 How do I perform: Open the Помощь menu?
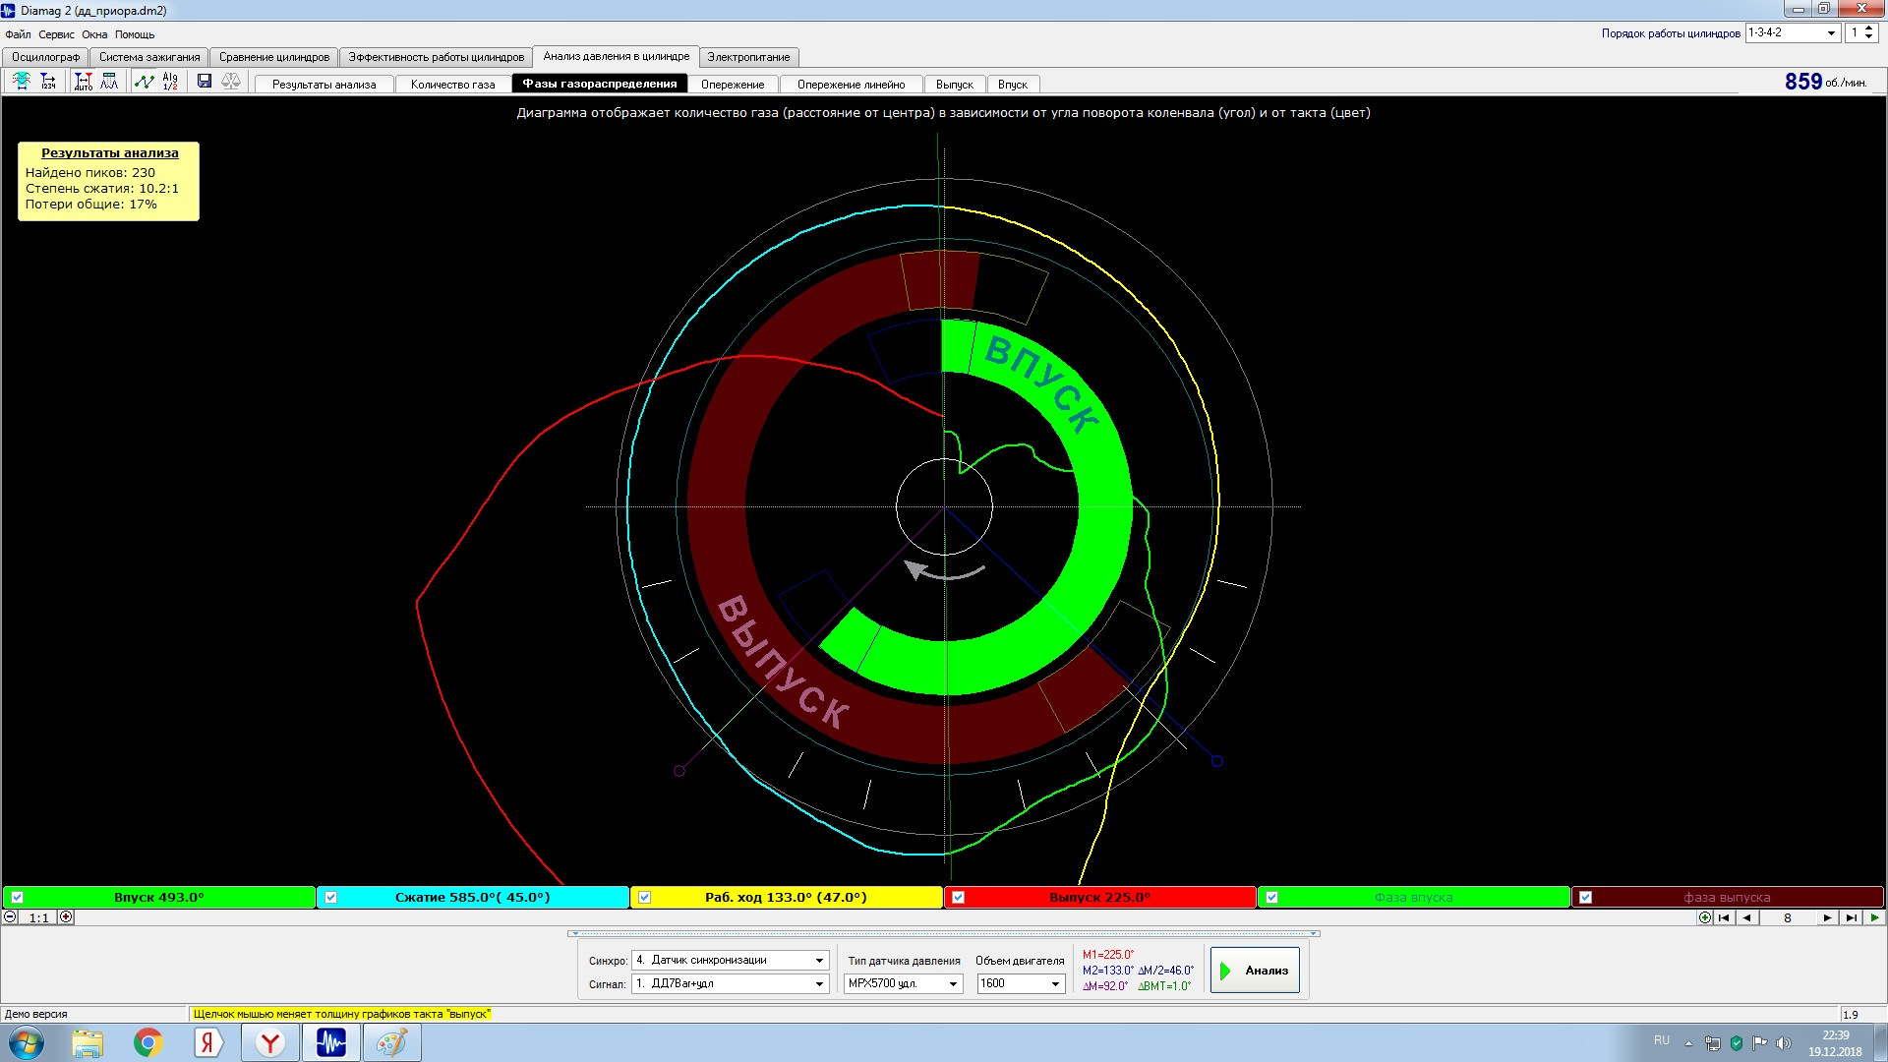(x=135, y=34)
